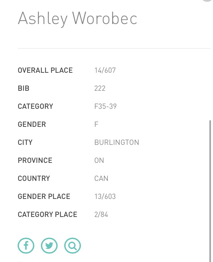
Task: Click the COUNTRY field label
Action: pos(34,179)
